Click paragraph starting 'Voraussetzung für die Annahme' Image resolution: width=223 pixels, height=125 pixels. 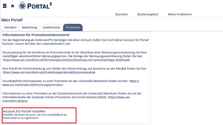coord(75,56)
